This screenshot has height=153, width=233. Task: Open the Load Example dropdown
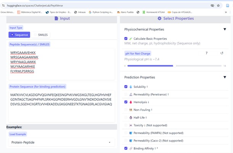pos(61,142)
